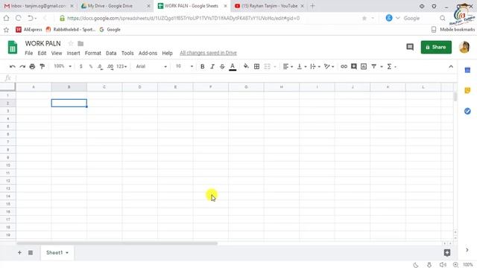Open the text color picker
Image resolution: width=477 pixels, height=268 pixels.
tap(233, 66)
